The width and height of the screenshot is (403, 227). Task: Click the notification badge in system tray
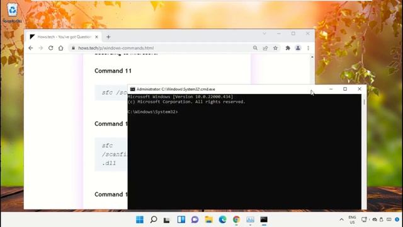click(x=397, y=219)
